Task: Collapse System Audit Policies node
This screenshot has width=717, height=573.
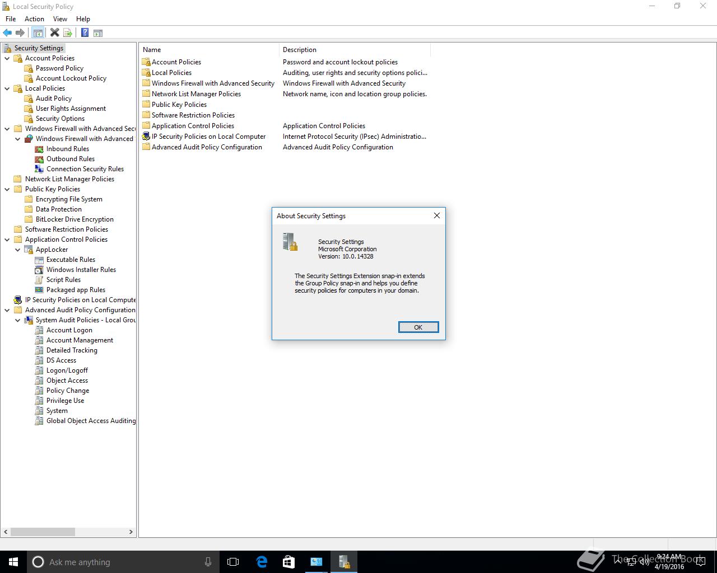Action: click(x=18, y=320)
